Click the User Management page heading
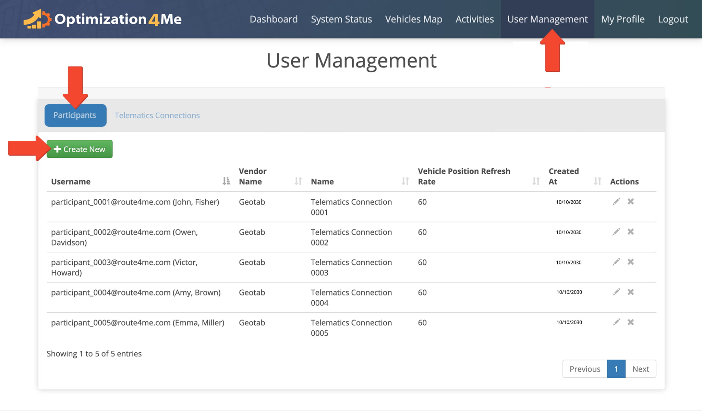This screenshot has width=702, height=413. pyautogui.click(x=351, y=61)
